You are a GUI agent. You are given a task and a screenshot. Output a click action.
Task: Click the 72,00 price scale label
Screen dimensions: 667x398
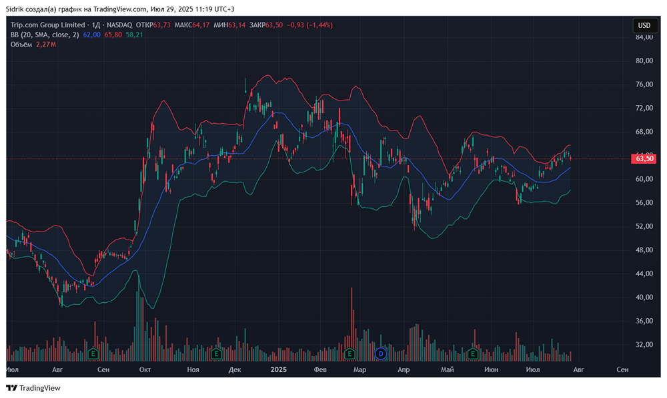click(644, 108)
